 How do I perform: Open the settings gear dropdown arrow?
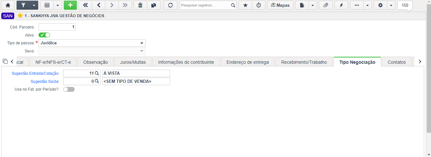click(391, 5)
